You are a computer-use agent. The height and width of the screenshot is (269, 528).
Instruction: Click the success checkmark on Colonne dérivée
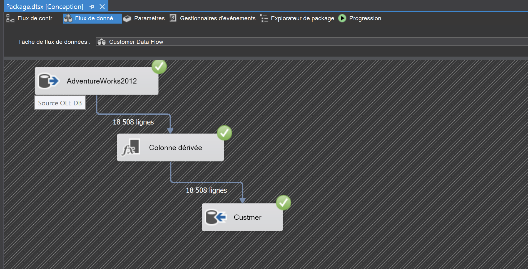click(x=224, y=133)
